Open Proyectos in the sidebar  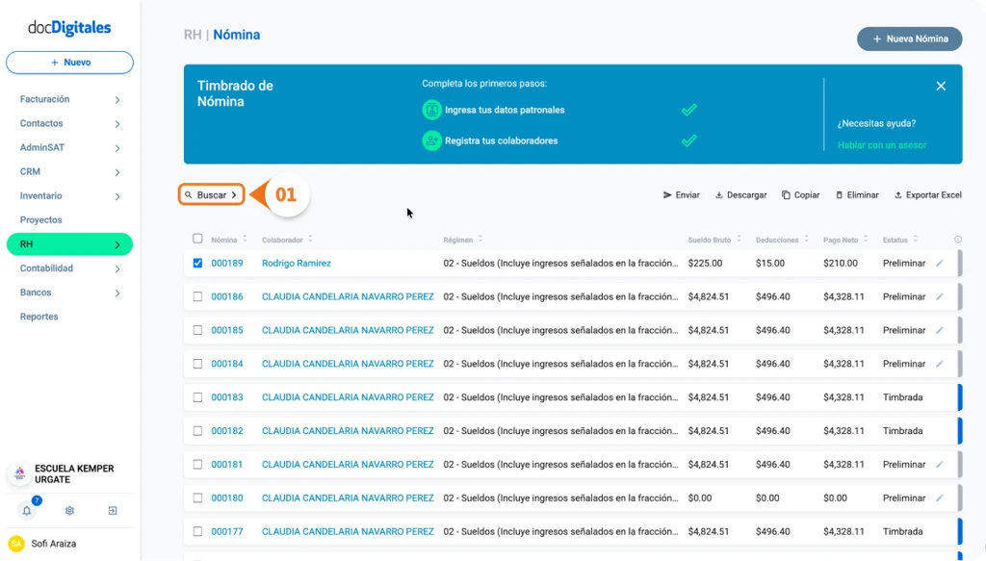40,219
